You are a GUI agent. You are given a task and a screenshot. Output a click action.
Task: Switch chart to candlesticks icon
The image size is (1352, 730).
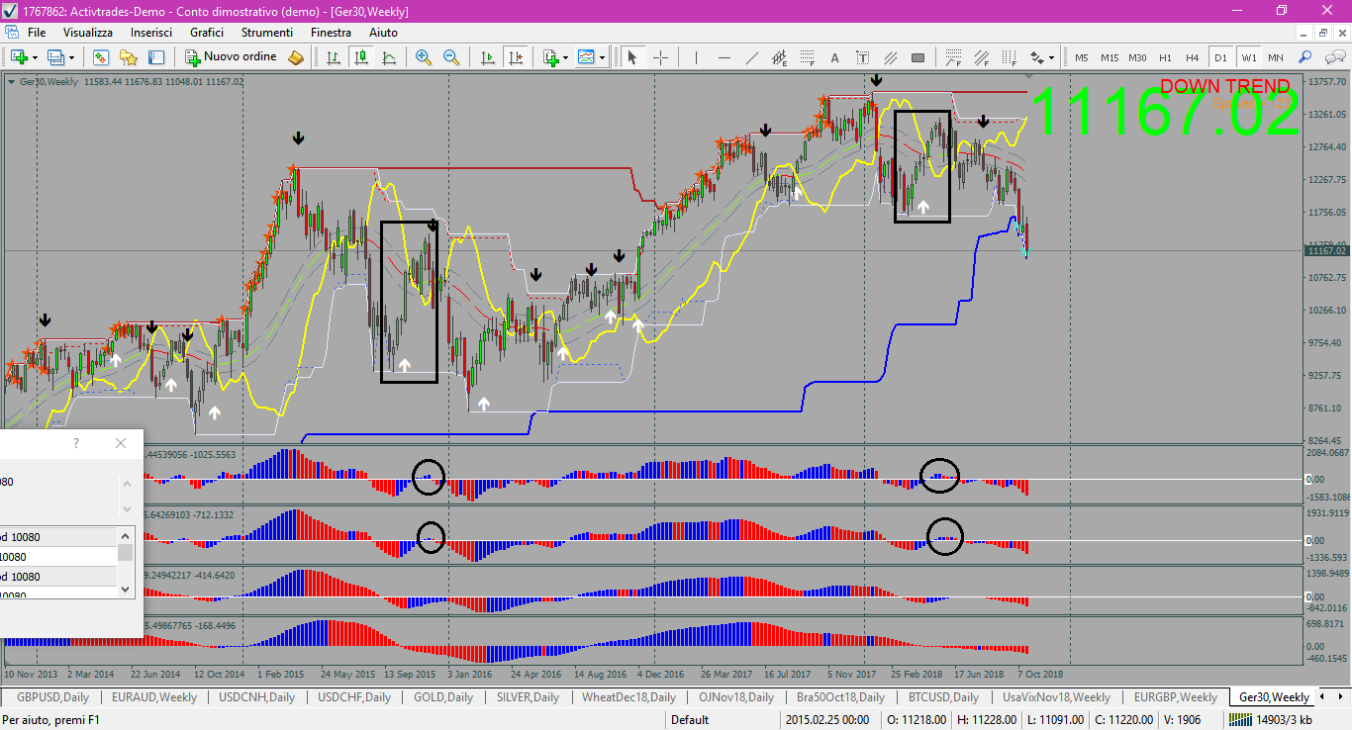click(x=361, y=57)
